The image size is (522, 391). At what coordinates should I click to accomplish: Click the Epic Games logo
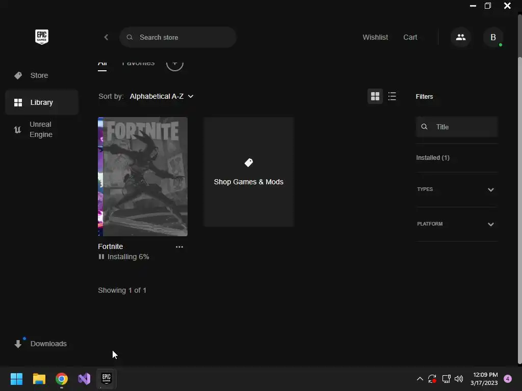point(42,37)
